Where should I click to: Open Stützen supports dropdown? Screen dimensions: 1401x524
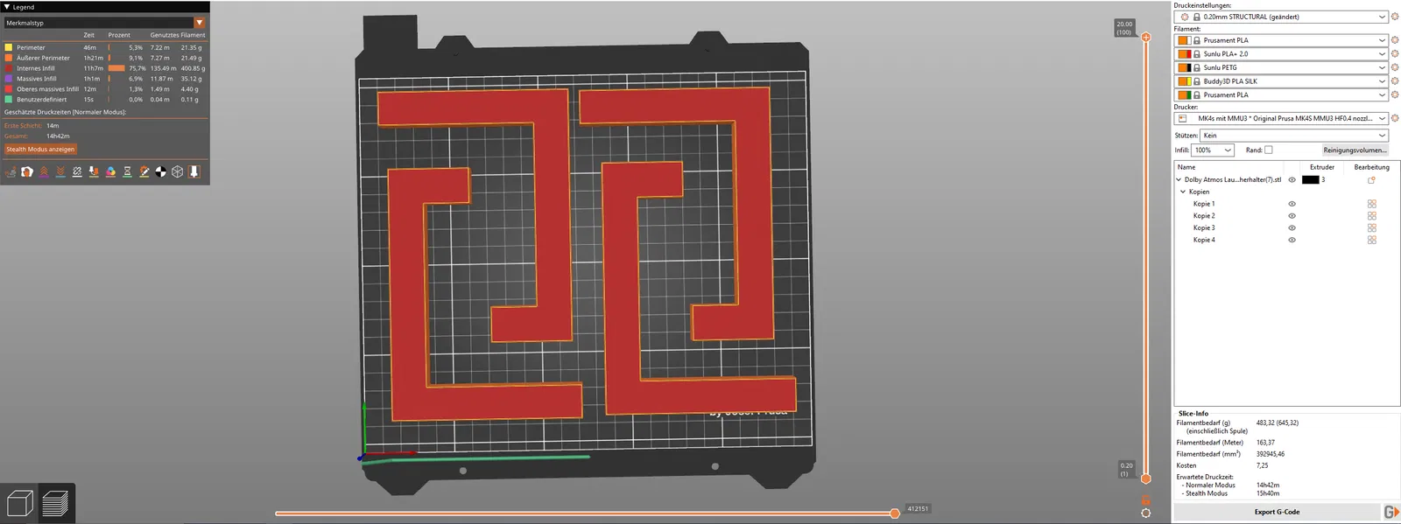pos(1294,136)
